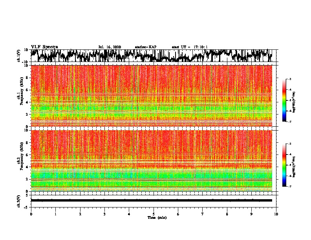
Task: Click time-axis tick label "7"
Action: pyautogui.click(x=203, y=214)
